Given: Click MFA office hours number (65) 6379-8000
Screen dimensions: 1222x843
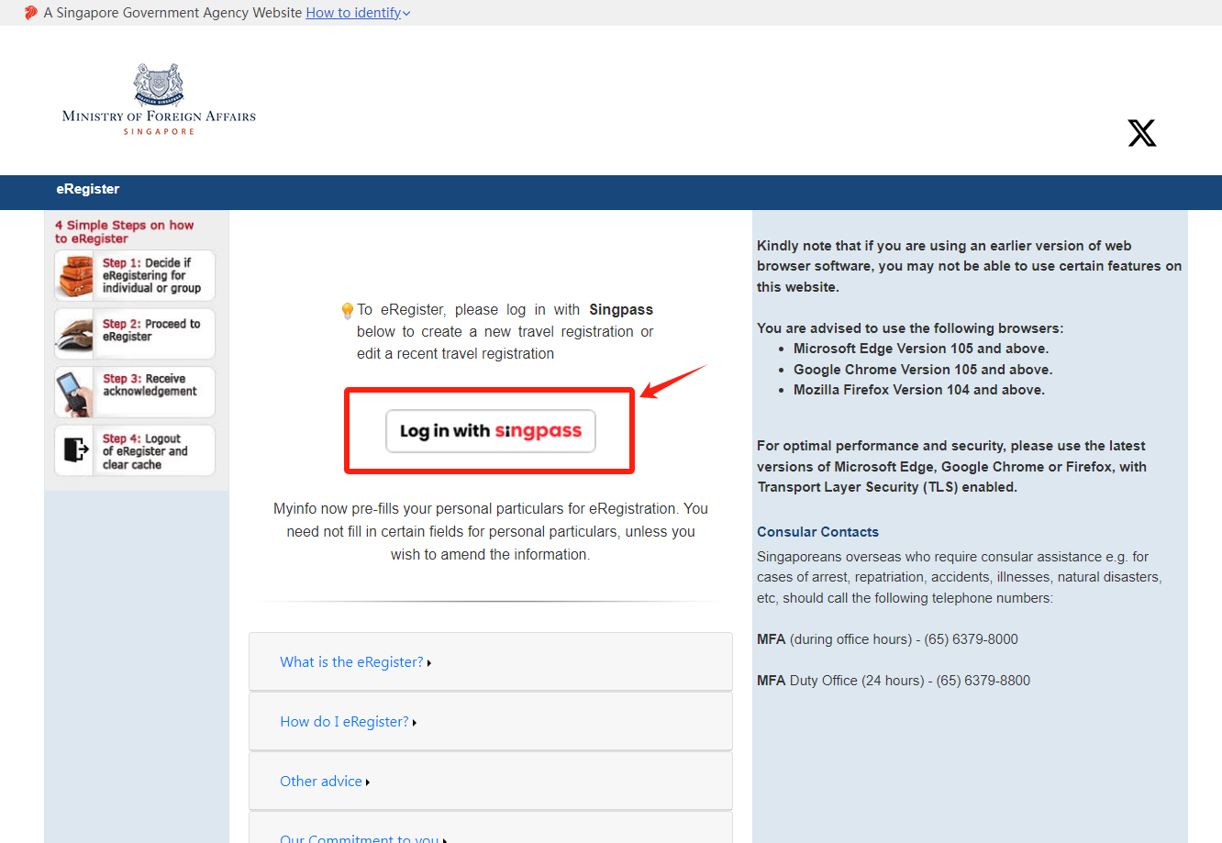Looking at the screenshot, I should (971, 639).
